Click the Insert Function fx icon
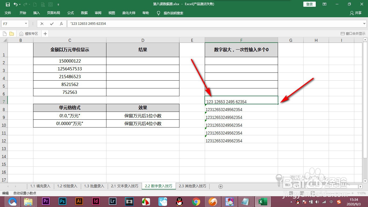This screenshot has height=207, width=368. (x=61, y=24)
